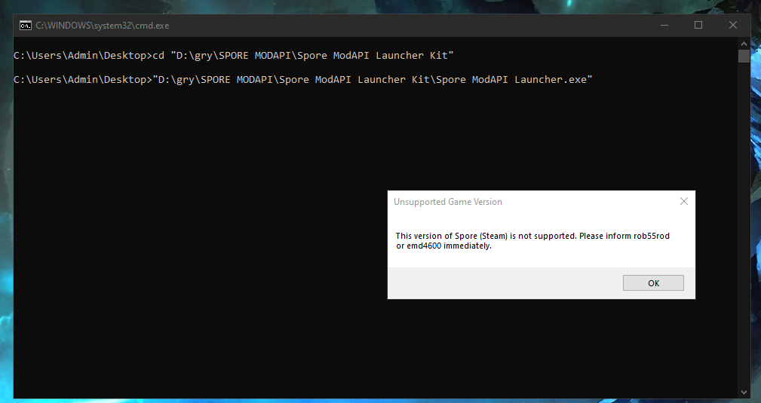The height and width of the screenshot is (403, 761).
Task: Click the cmd vertical scrollbar thumb
Action: (744, 56)
